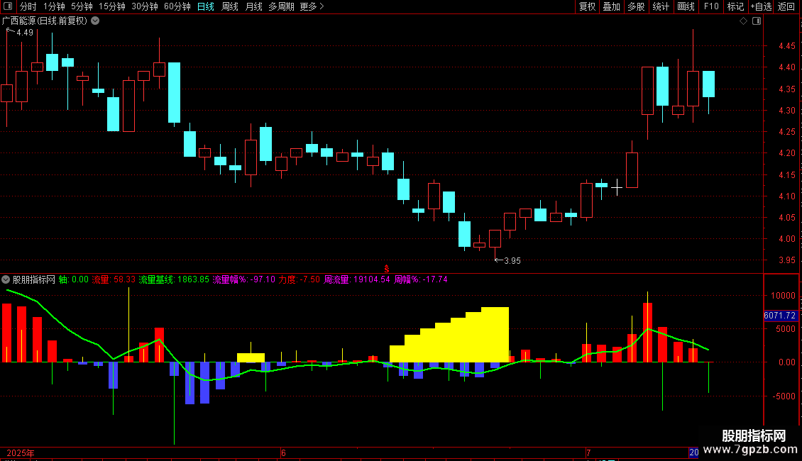This screenshot has width=802, height=461.
Task: Click the 流量幅%: -97.10 value
Action: tap(244, 279)
